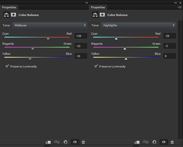
Task: Click the Cyan-Red slider handle in the Midtones panel
Action: coord(48,38)
